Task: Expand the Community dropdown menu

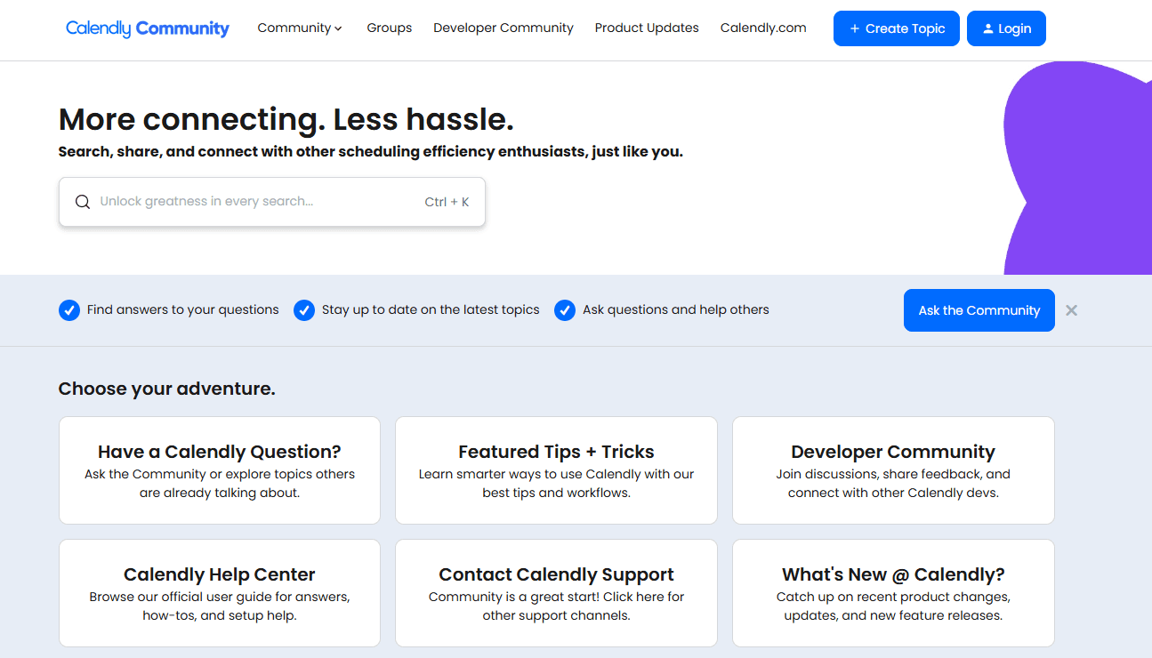Action: point(300,28)
